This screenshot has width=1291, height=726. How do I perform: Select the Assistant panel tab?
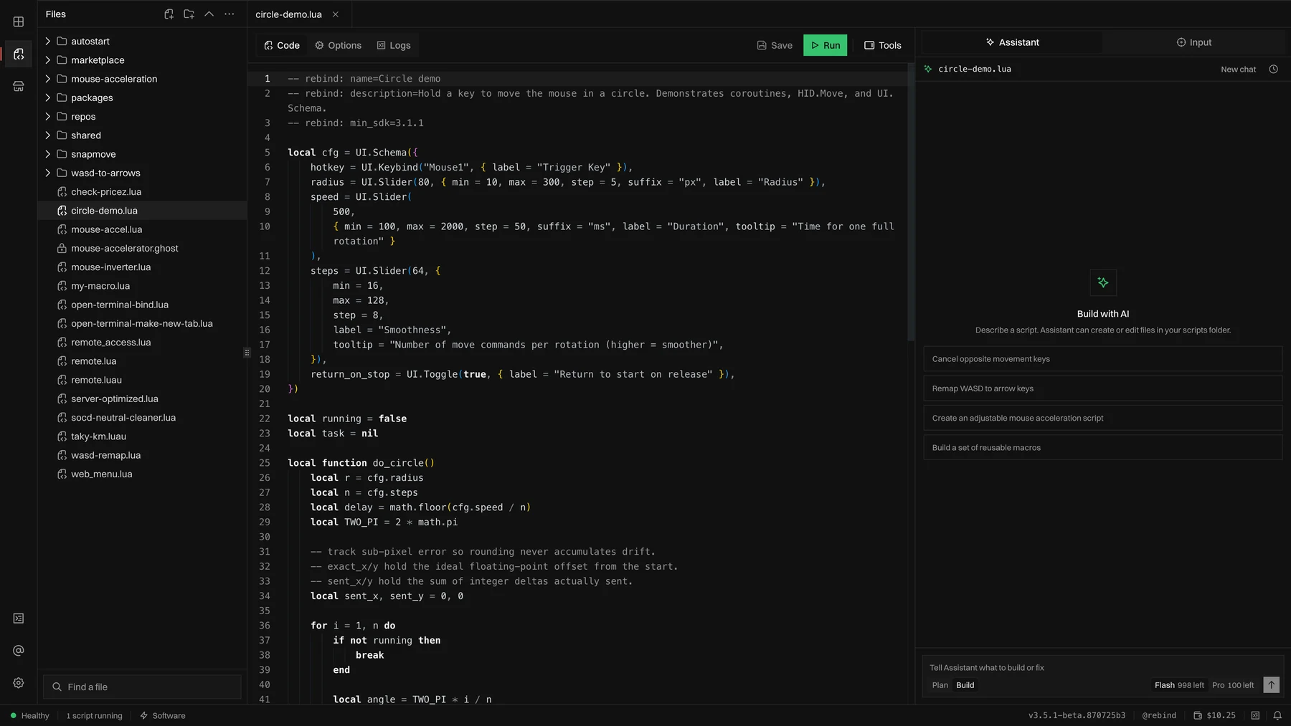[1012, 42]
